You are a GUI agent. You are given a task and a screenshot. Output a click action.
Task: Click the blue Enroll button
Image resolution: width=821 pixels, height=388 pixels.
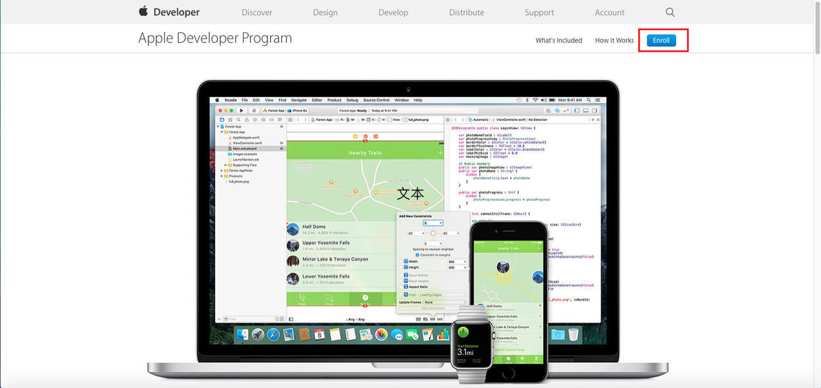[x=661, y=40]
